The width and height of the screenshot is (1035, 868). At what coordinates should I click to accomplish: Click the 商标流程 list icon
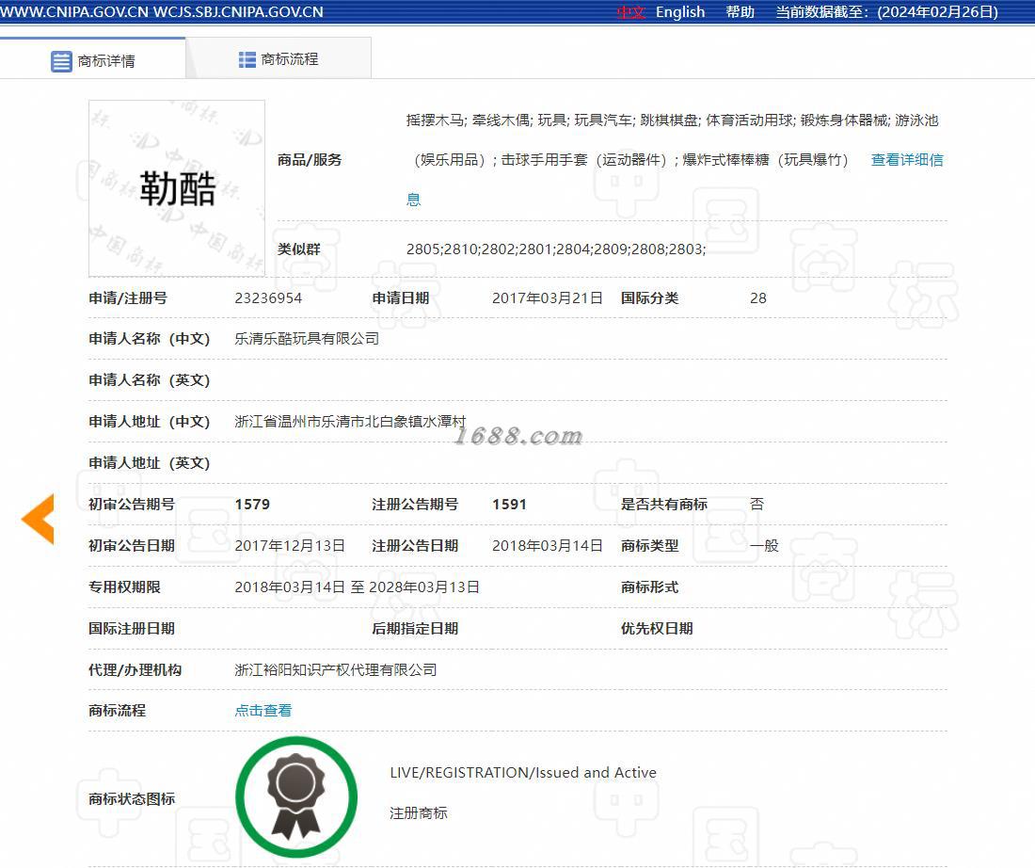[247, 60]
